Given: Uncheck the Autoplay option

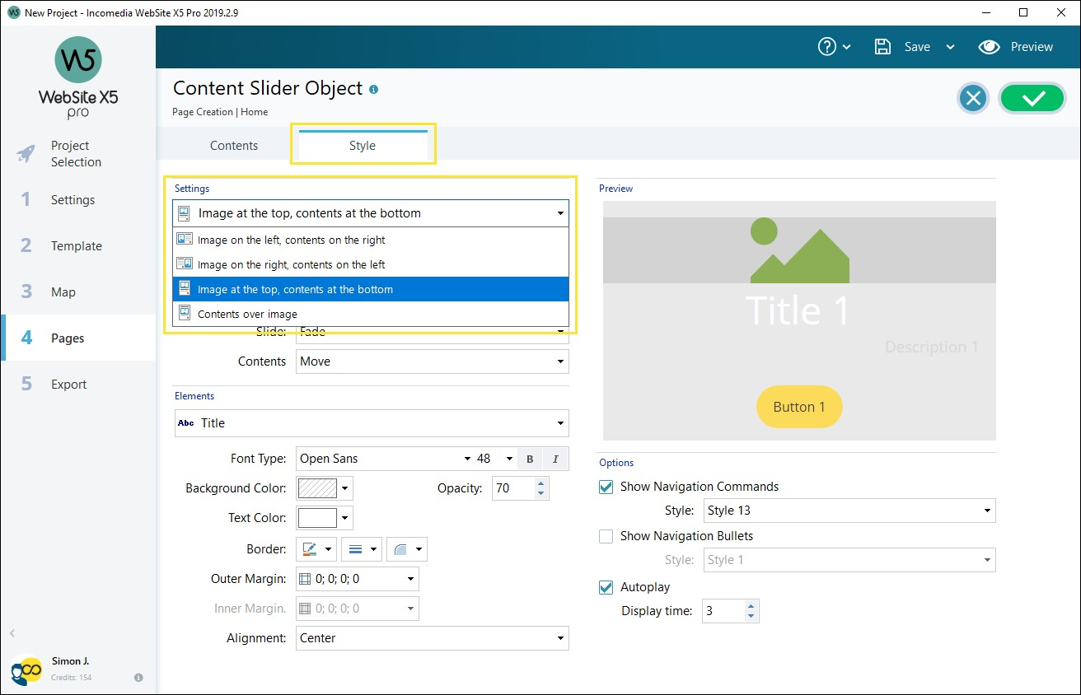Looking at the screenshot, I should (606, 587).
